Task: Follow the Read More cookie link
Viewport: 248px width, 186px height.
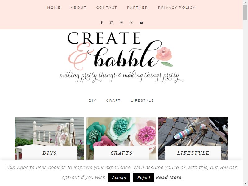Action: click(169, 177)
